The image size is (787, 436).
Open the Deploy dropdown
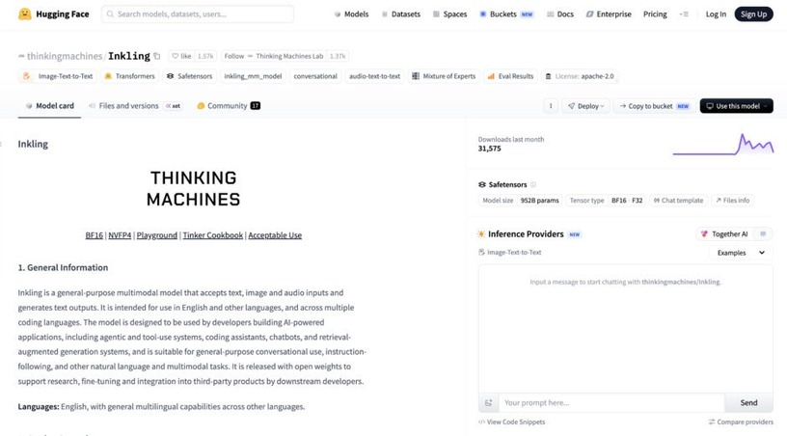tap(585, 106)
